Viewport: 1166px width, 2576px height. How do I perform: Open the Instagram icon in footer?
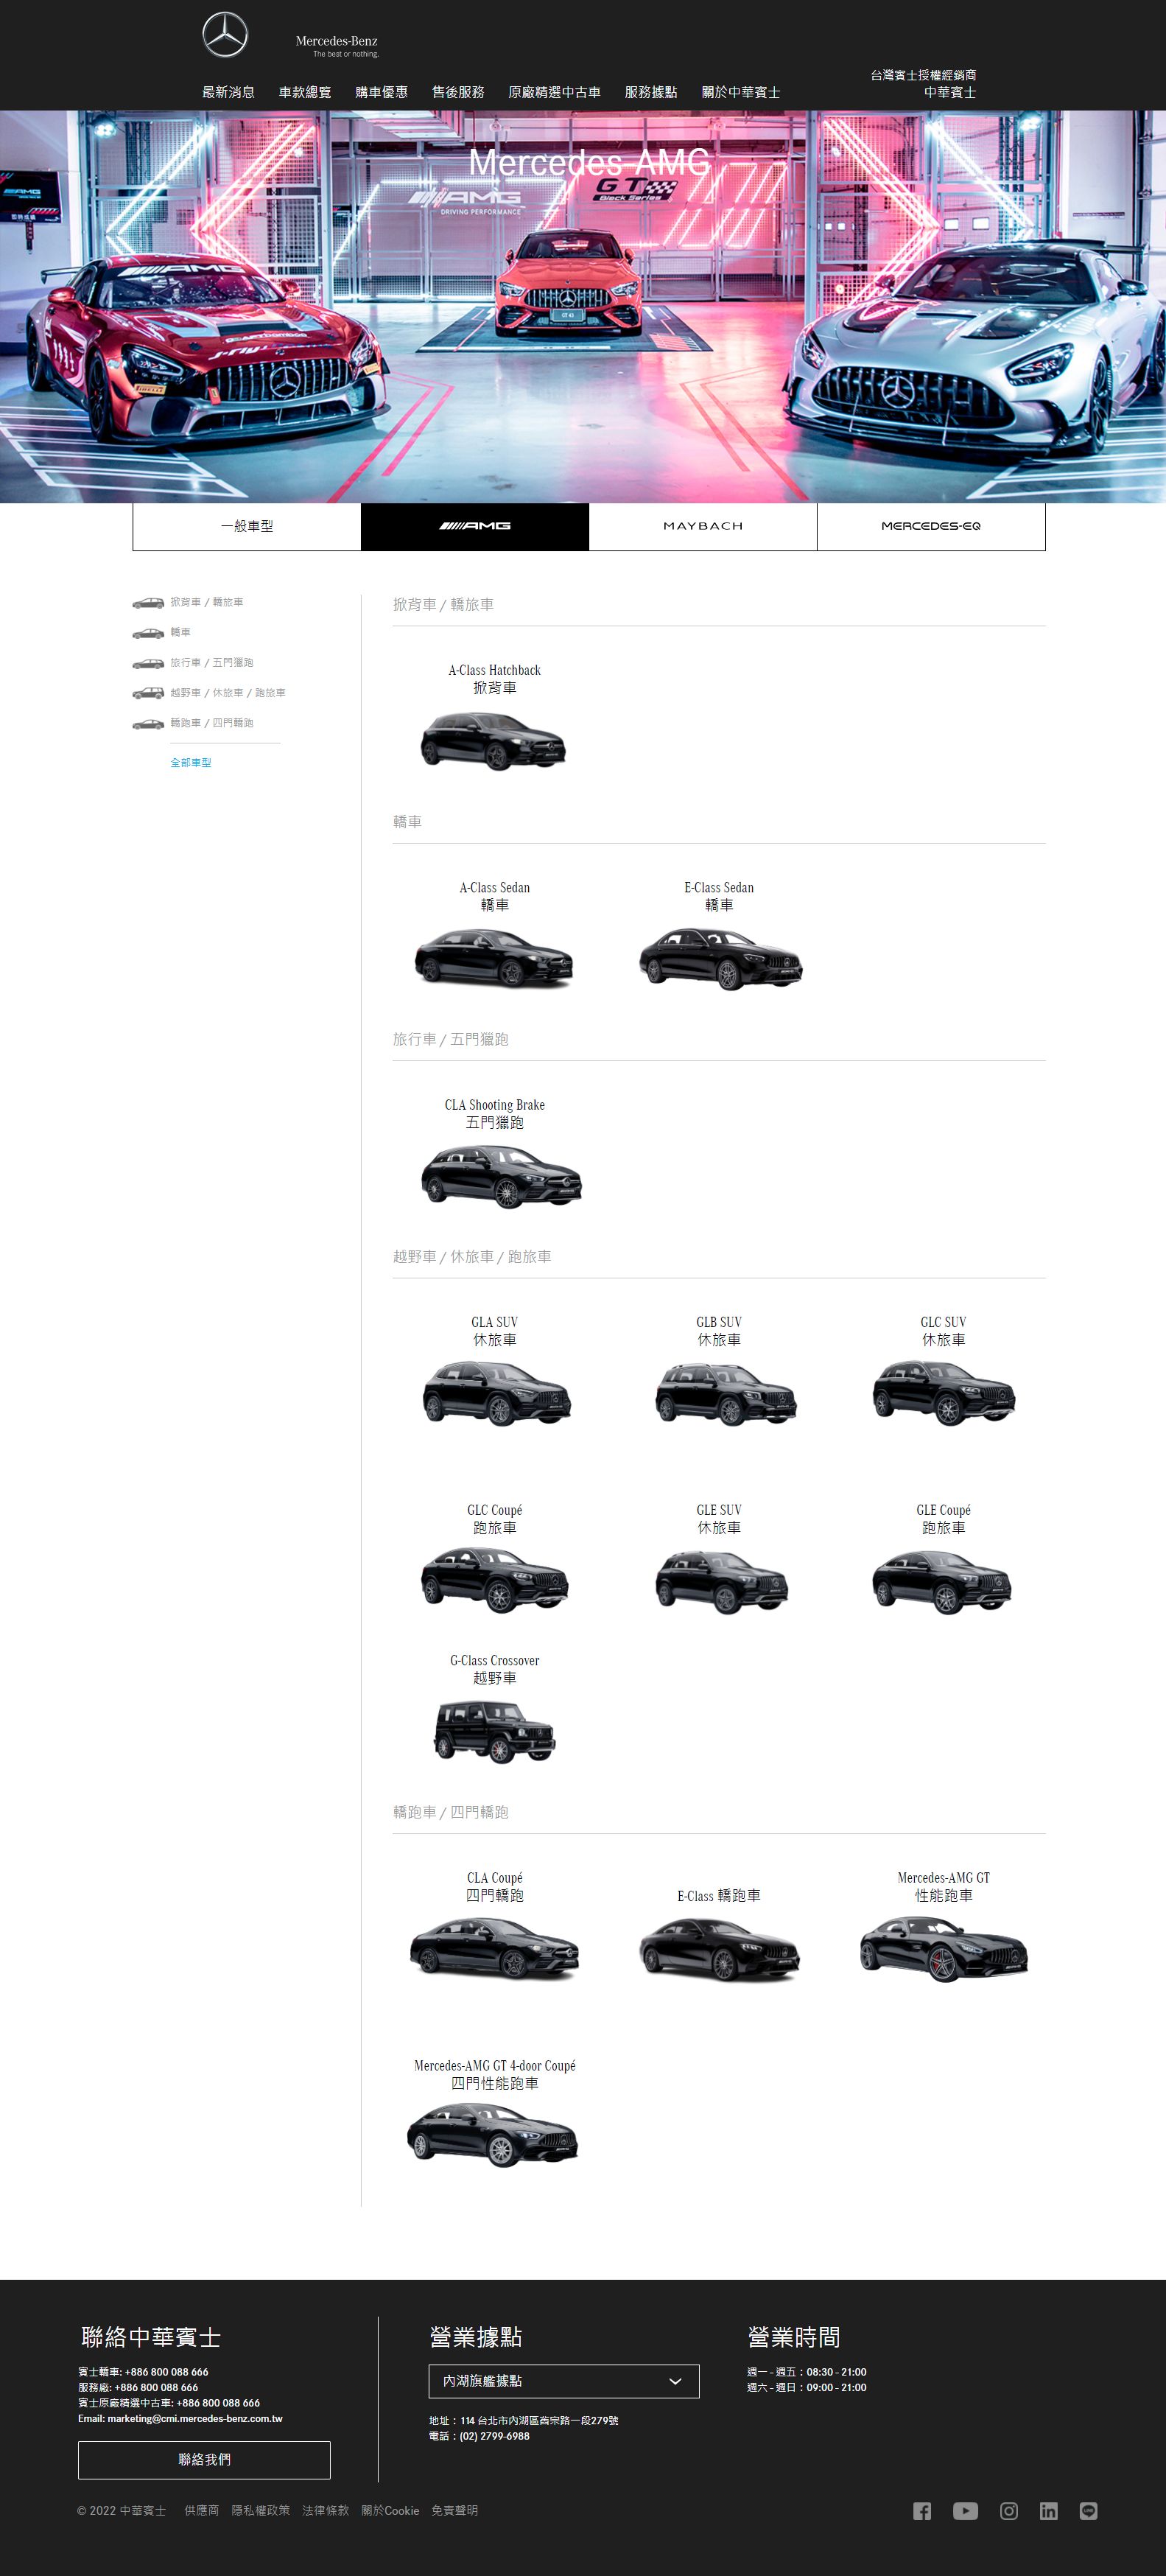(1009, 2511)
